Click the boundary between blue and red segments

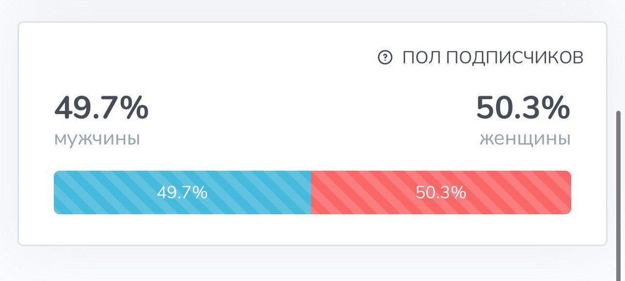pos(311,192)
